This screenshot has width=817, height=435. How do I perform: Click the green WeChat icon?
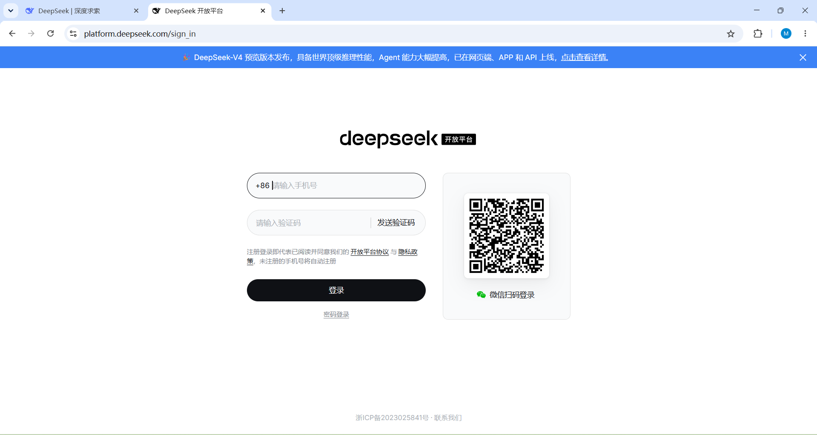tap(481, 295)
